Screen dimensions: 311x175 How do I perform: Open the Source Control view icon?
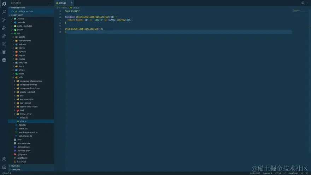click(4, 20)
